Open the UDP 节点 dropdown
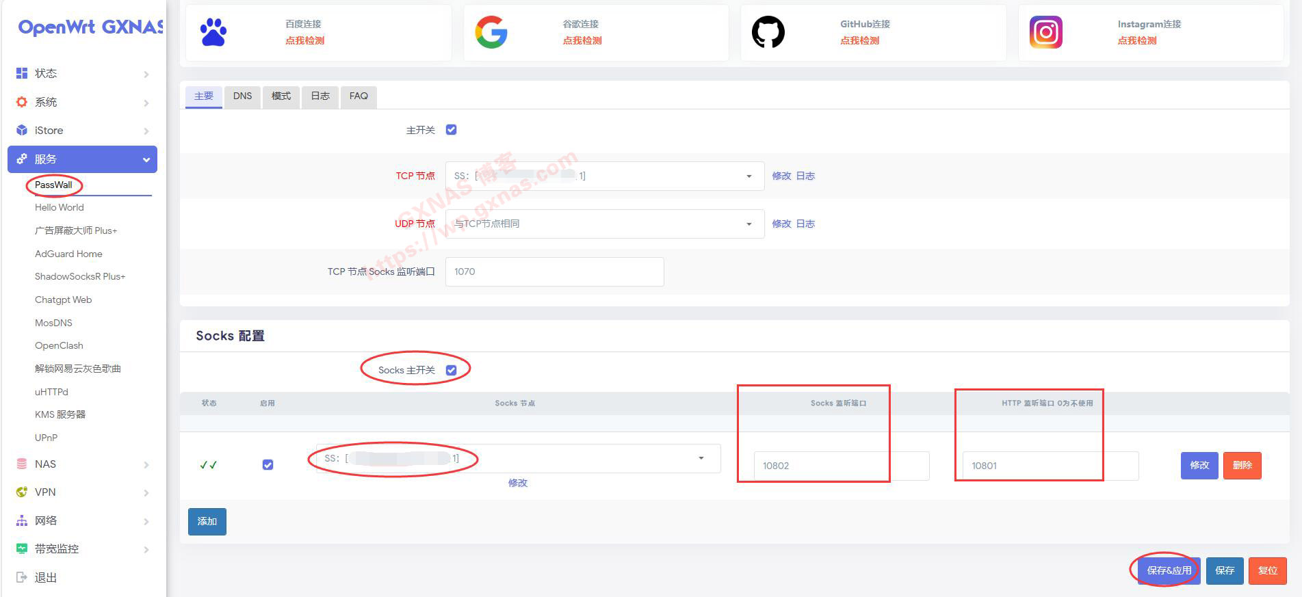The image size is (1302, 597). [x=604, y=224]
